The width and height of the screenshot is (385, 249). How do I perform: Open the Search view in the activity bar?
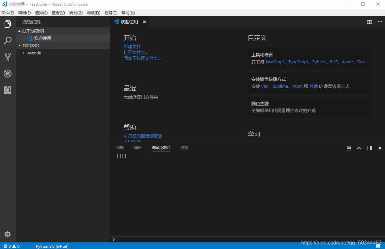[x=8, y=40]
